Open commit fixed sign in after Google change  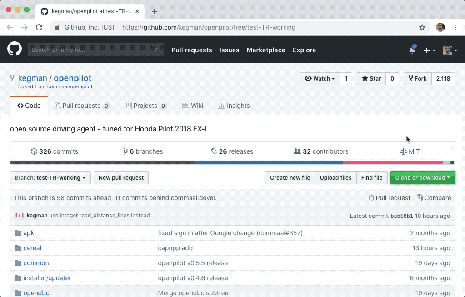click(230, 233)
